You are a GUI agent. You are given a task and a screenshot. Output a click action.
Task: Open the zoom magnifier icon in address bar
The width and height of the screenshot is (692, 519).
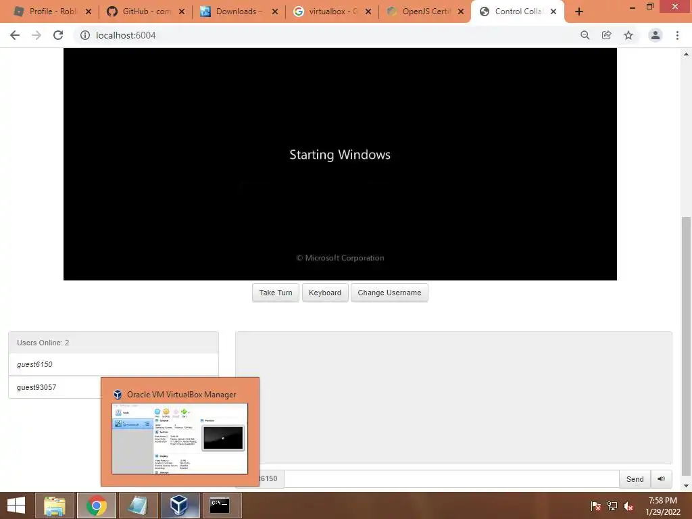click(585, 35)
